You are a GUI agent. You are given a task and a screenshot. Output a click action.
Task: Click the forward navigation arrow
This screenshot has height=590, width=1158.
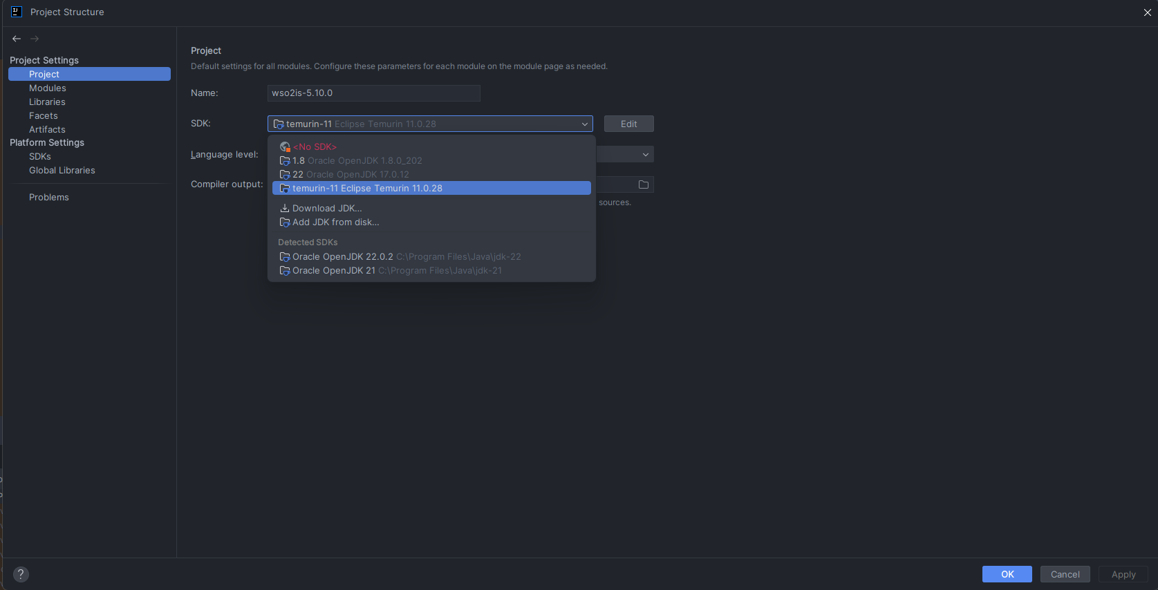point(35,39)
